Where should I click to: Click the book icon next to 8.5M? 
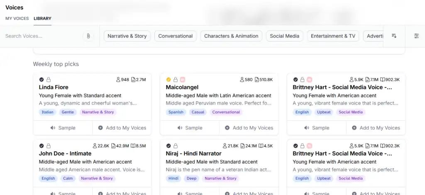[x=133, y=146]
